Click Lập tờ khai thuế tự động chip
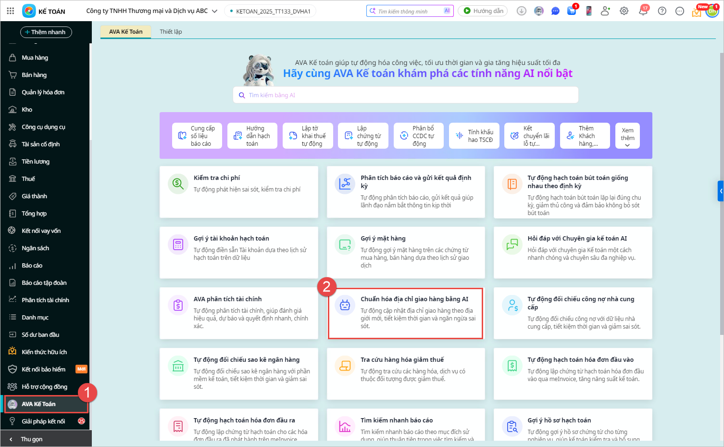The width and height of the screenshot is (724, 447). pyautogui.click(x=308, y=136)
